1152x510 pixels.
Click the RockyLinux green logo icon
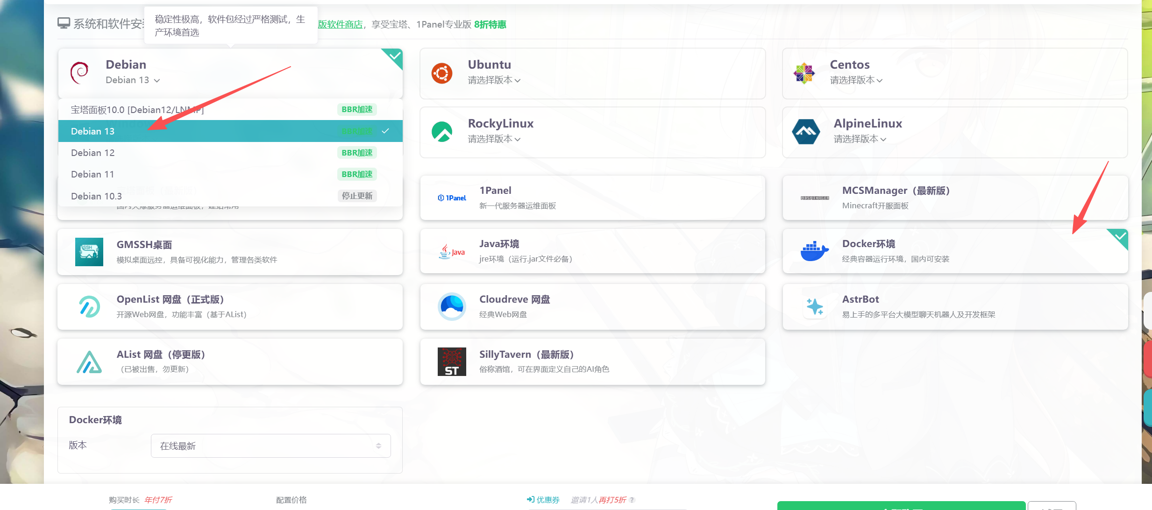point(441,132)
